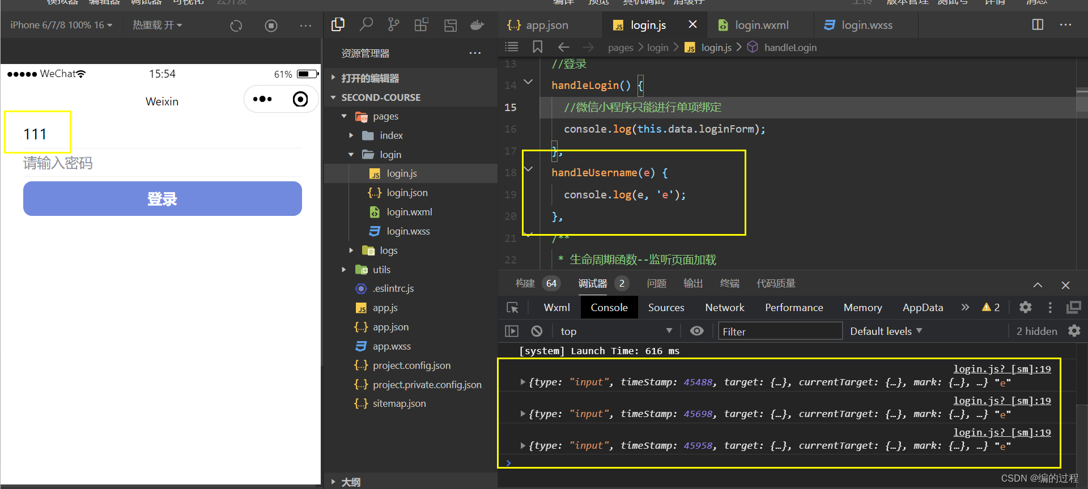Open the Source Control branch icon
1088x489 pixels.
pos(394,24)
